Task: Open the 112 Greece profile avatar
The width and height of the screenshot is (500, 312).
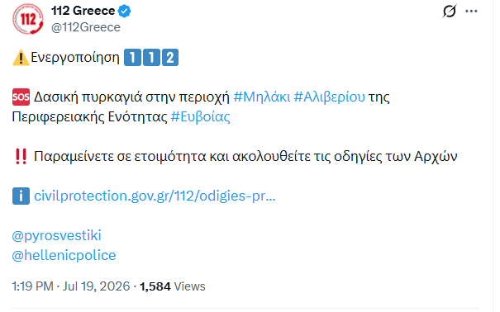Action: click(28, 19)
